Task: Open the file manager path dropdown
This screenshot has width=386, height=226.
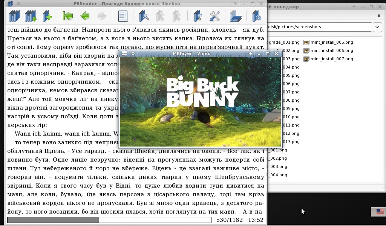Action: click(377, 27)
